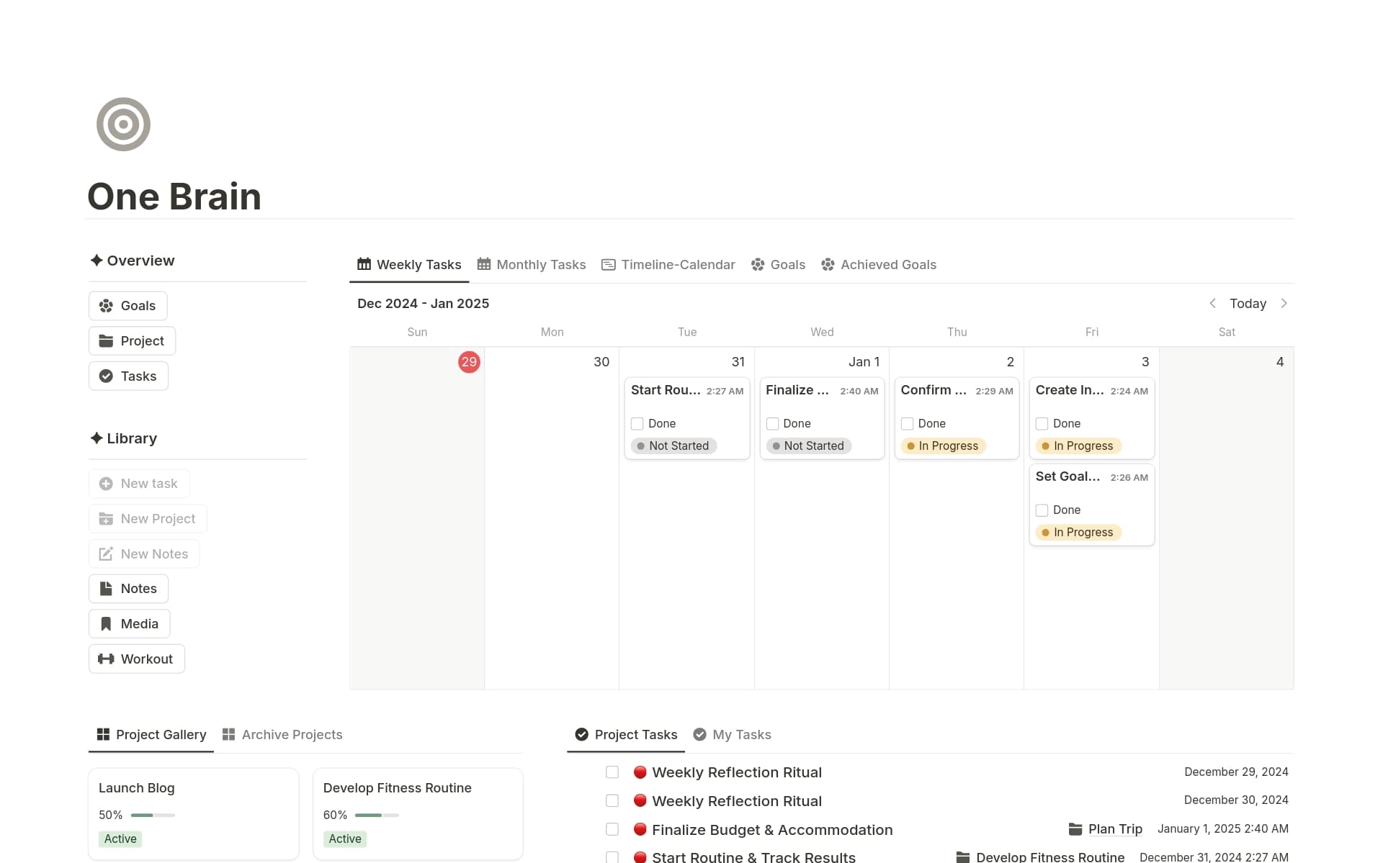This screenshot has width=1383, height=863.
Task: Open Goals from the Overview sidebar icon
Action: pyautogui.click(x=107, y=305)
